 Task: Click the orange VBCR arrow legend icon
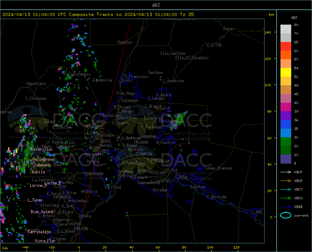coord(286,181)
